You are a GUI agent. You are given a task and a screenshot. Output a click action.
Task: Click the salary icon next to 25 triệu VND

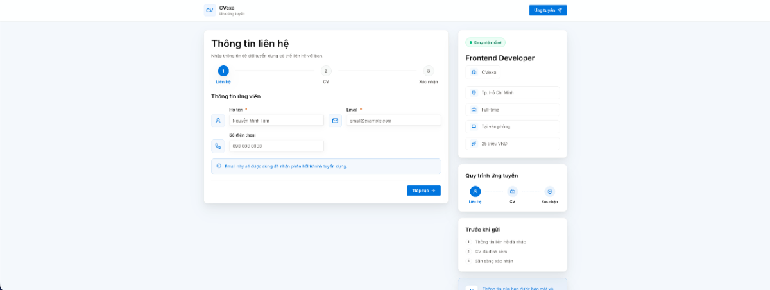point(474,144)
